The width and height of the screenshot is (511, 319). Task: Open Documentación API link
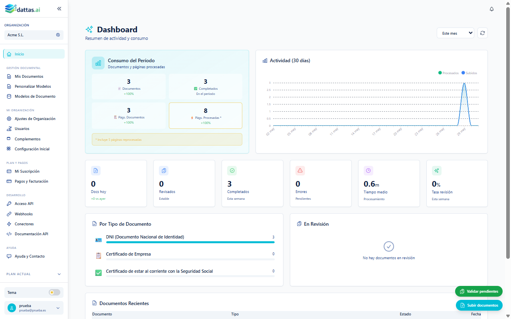(34, 234)
